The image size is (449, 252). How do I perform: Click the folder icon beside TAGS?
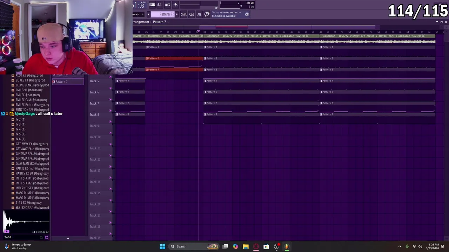pos(41,238)
